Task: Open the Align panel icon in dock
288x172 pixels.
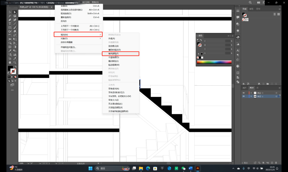Action: pos(238,77)
